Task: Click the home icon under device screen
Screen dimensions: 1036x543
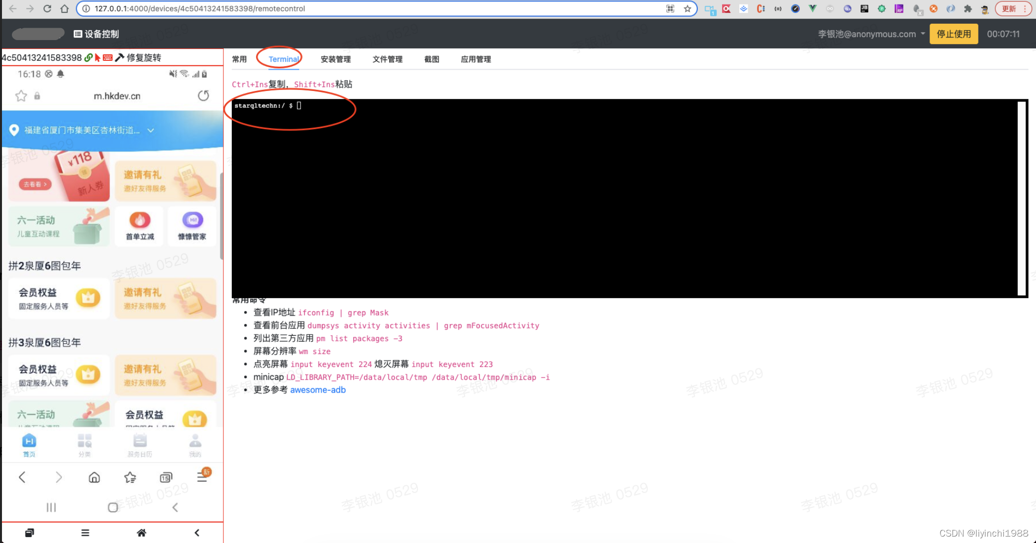Action: click(141, 533)
